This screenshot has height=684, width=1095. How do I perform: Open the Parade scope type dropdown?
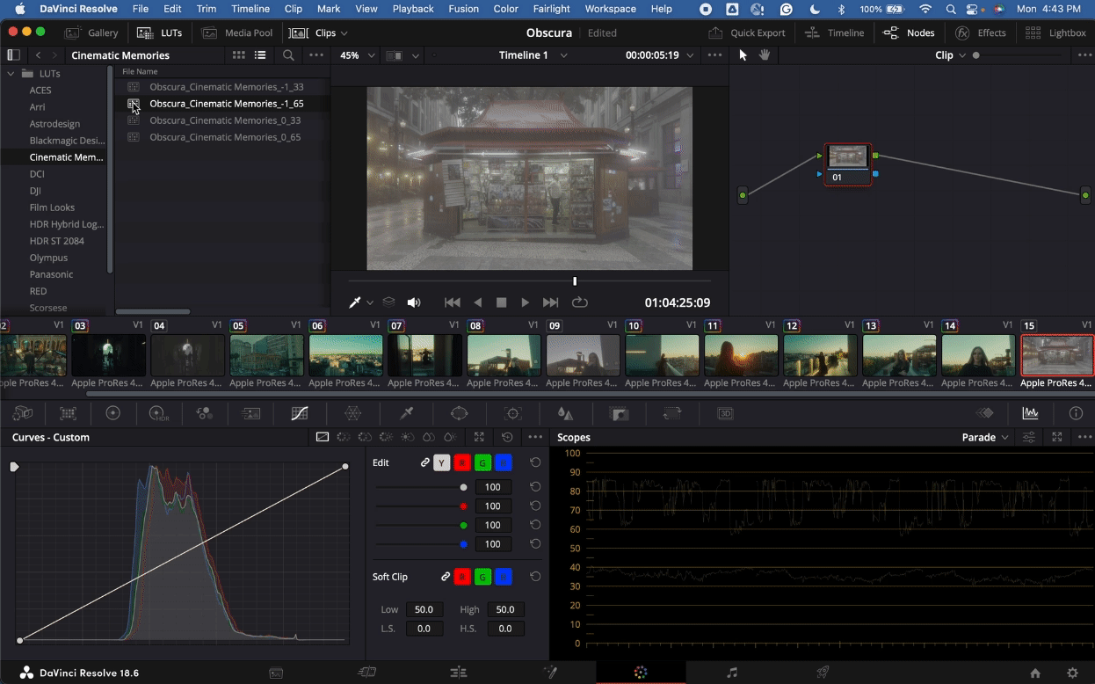click(x=985, y=437)
